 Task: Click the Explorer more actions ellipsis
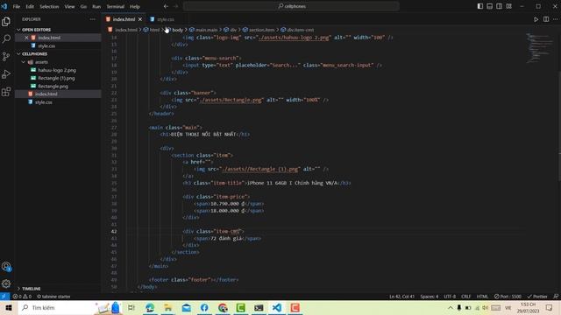point(93,19)
